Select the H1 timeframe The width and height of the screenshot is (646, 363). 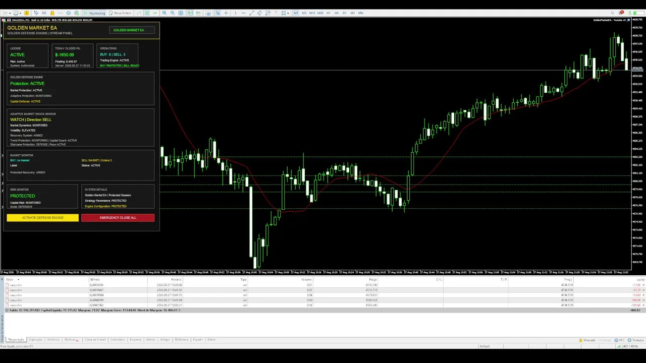[x=328, y=13]
